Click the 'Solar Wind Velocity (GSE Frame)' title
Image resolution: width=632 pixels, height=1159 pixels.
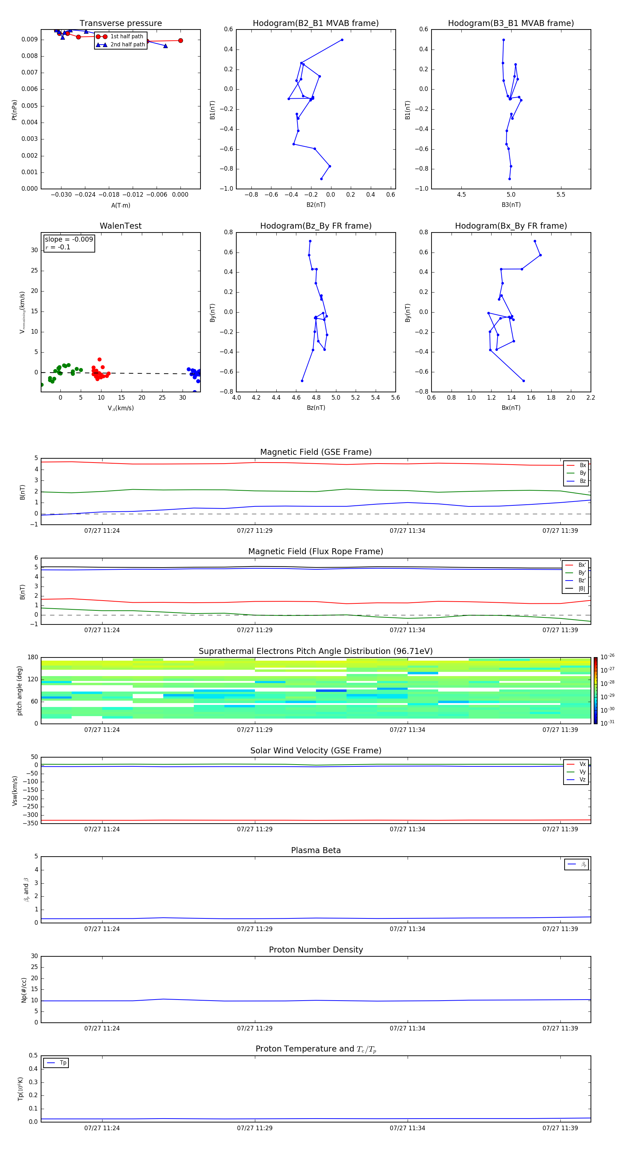[x=316, y=751]
